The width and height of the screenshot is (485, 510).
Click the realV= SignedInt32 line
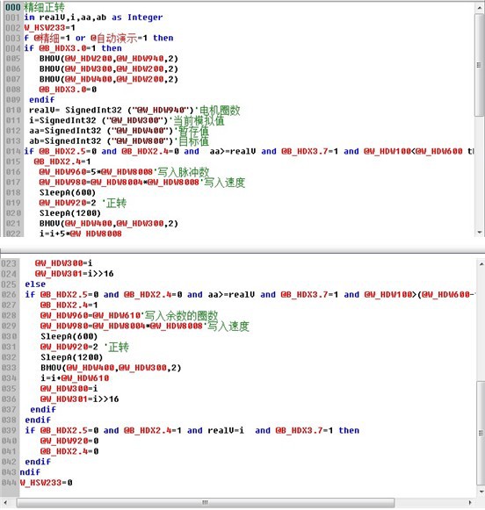click(111, 110)
